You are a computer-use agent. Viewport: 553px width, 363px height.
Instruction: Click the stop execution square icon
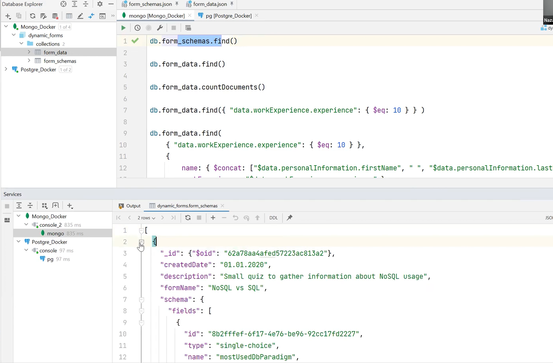[173, 28]
